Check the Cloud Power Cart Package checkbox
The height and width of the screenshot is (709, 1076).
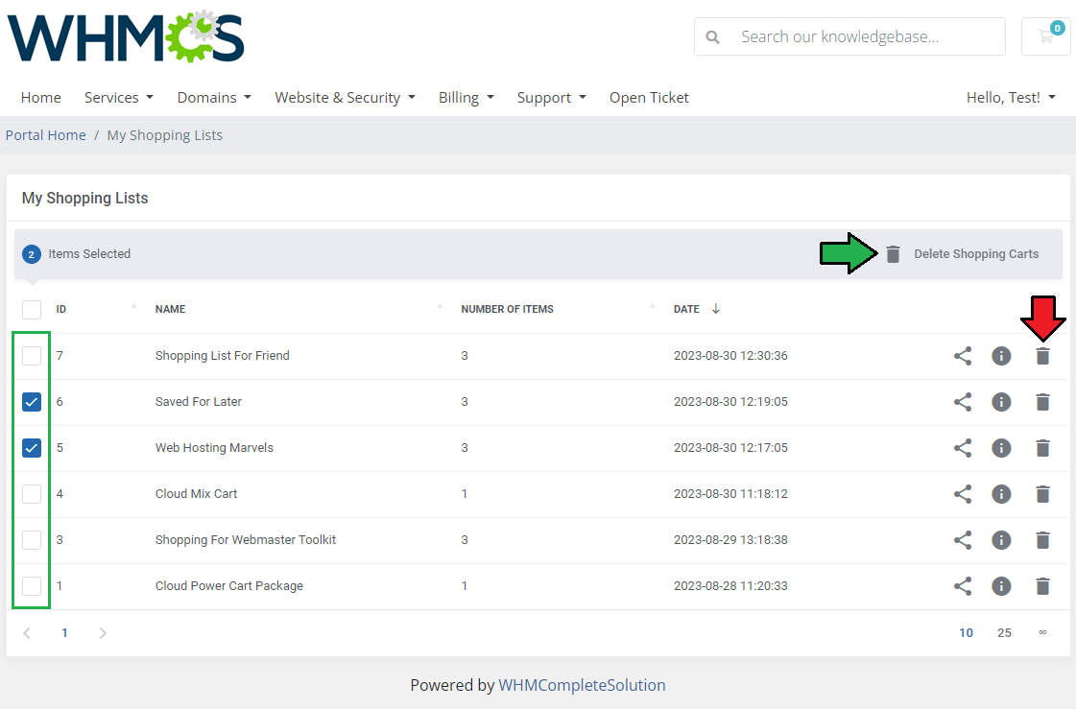32,585
